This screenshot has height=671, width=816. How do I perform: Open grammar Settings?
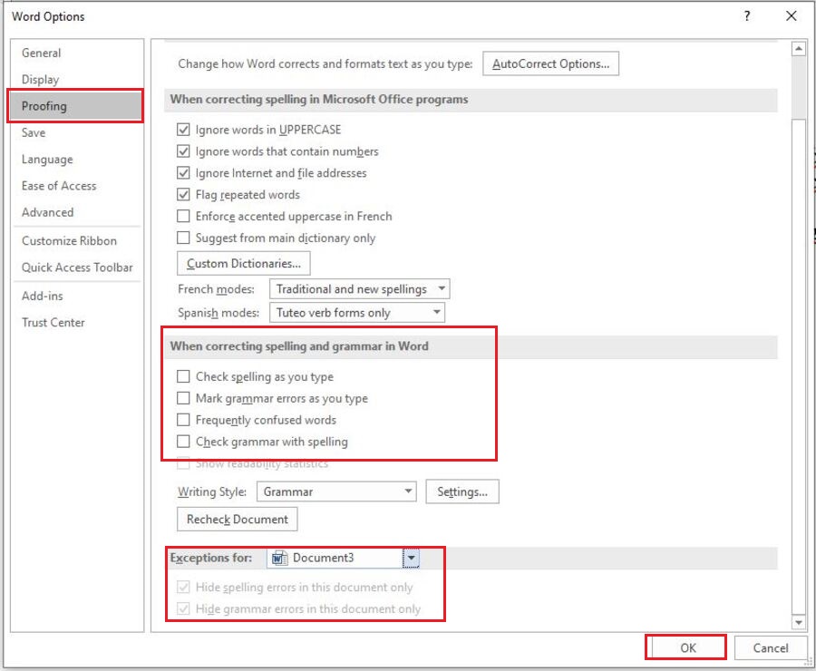pos(462,492)
